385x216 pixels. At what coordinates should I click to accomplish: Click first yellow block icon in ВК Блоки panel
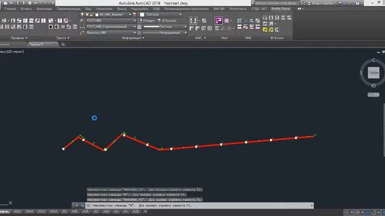pos(265,29)
